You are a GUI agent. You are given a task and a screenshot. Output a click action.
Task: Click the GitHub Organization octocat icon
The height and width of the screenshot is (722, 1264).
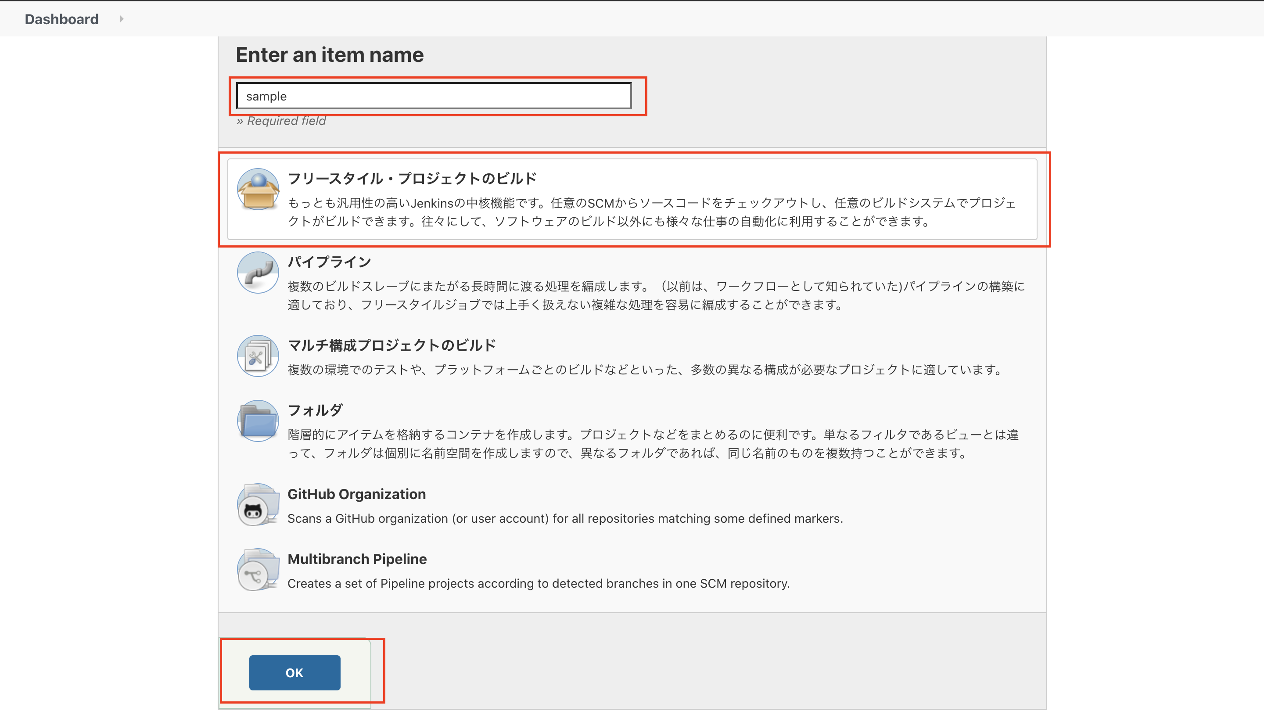[258, 505]
